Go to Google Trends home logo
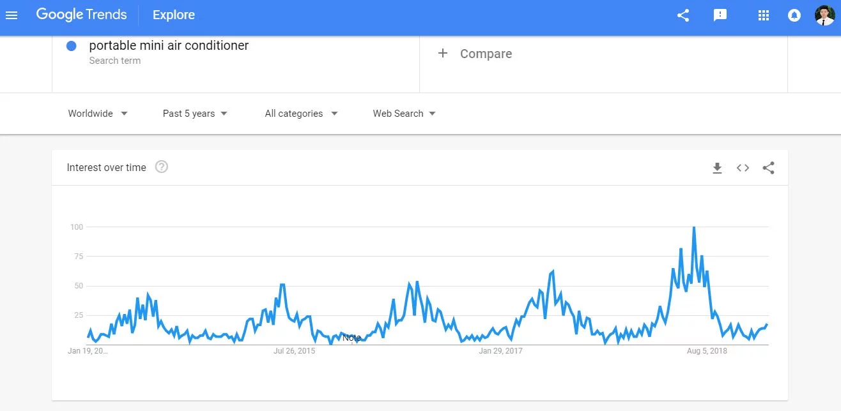Image resolution: width=841 pixels, height=411 pixels. coord(81,15)
